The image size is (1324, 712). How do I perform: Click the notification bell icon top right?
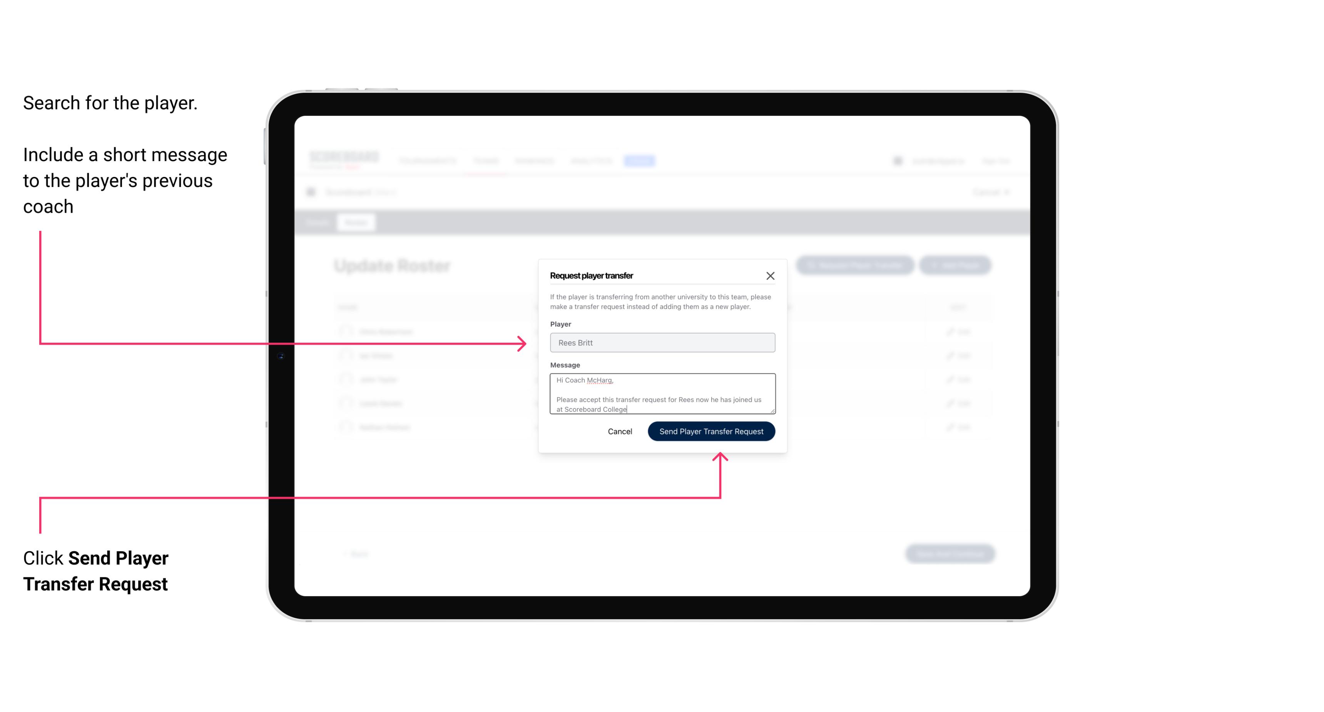(x=898, y=160)
